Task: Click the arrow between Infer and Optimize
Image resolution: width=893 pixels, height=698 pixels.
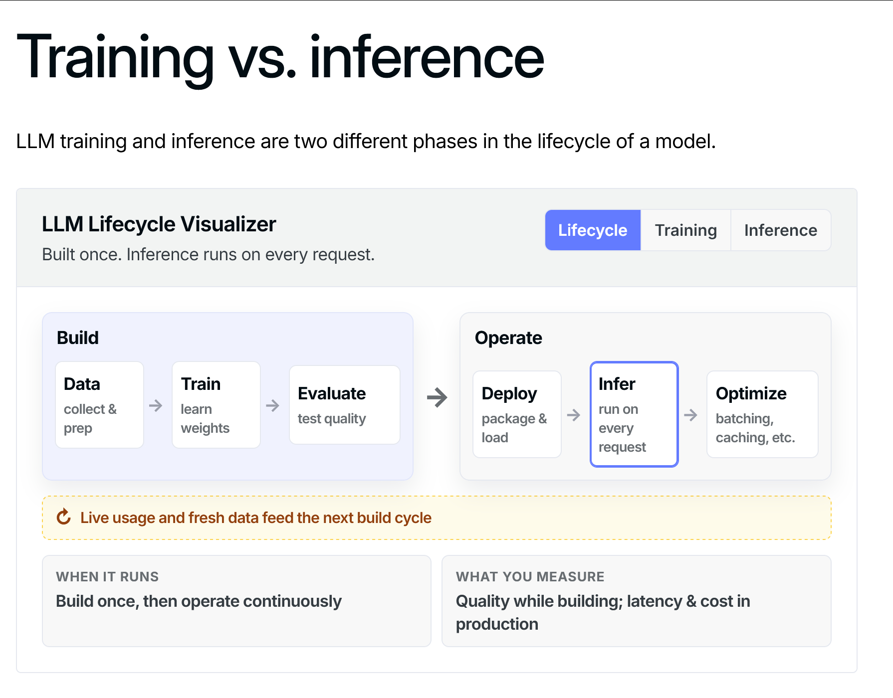Action: 690,415
